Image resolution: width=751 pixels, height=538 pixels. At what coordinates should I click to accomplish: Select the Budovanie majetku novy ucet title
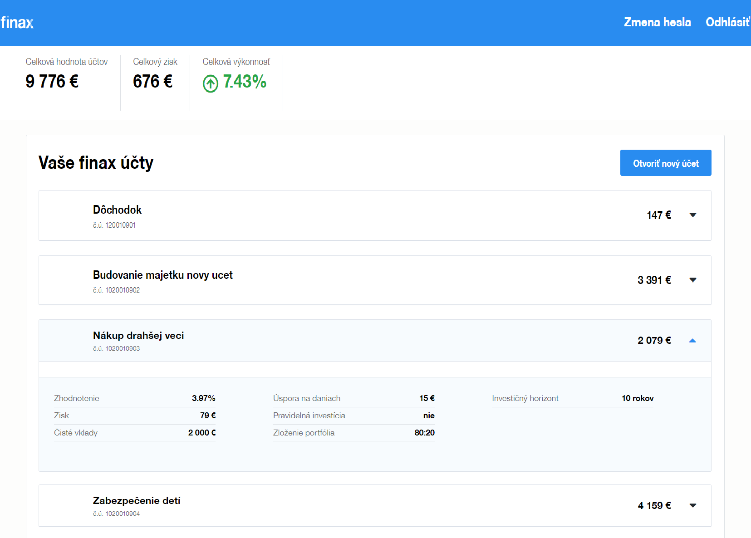pos(162,275)
